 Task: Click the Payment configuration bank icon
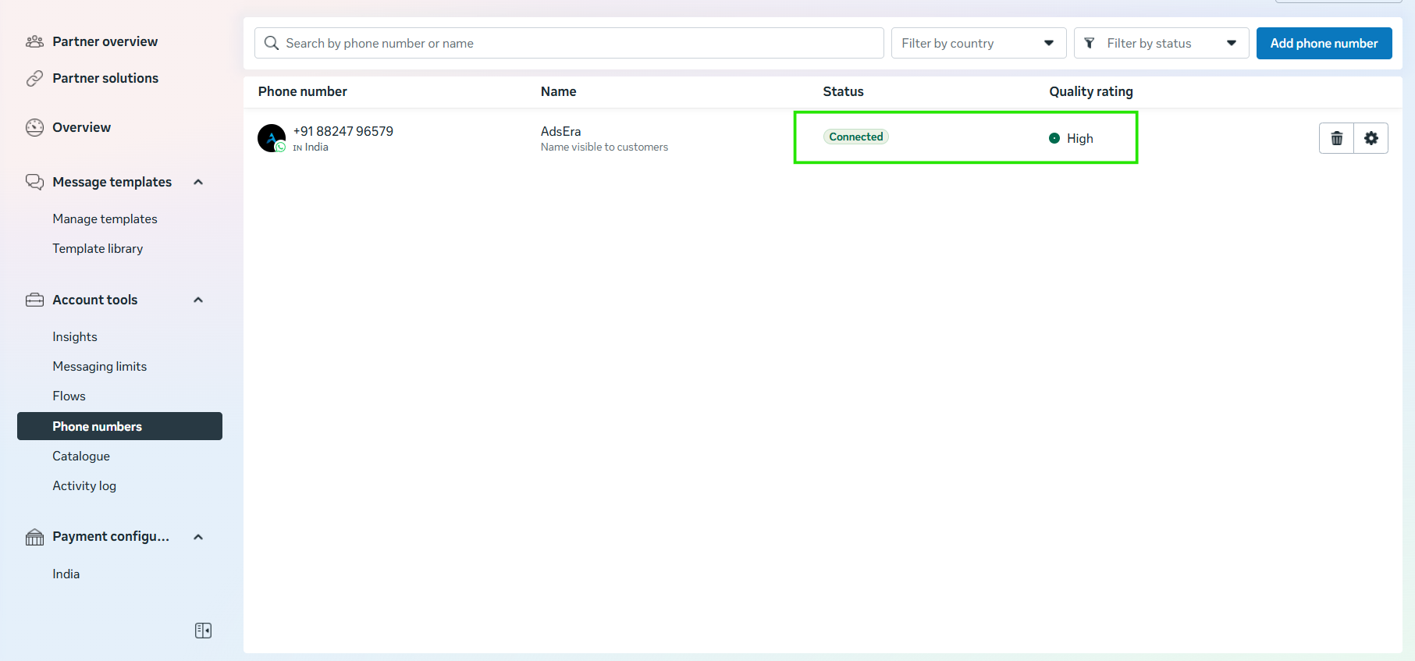click(34, 537)
